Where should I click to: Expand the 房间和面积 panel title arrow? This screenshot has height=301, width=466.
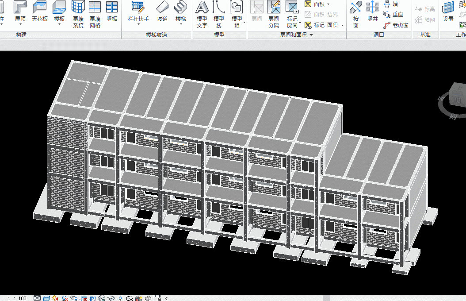pos(311,35)
